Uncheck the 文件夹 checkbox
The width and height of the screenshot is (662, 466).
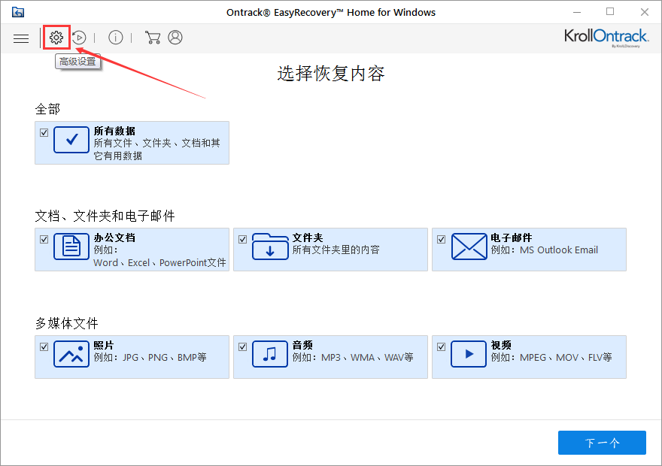click(241, 238)
